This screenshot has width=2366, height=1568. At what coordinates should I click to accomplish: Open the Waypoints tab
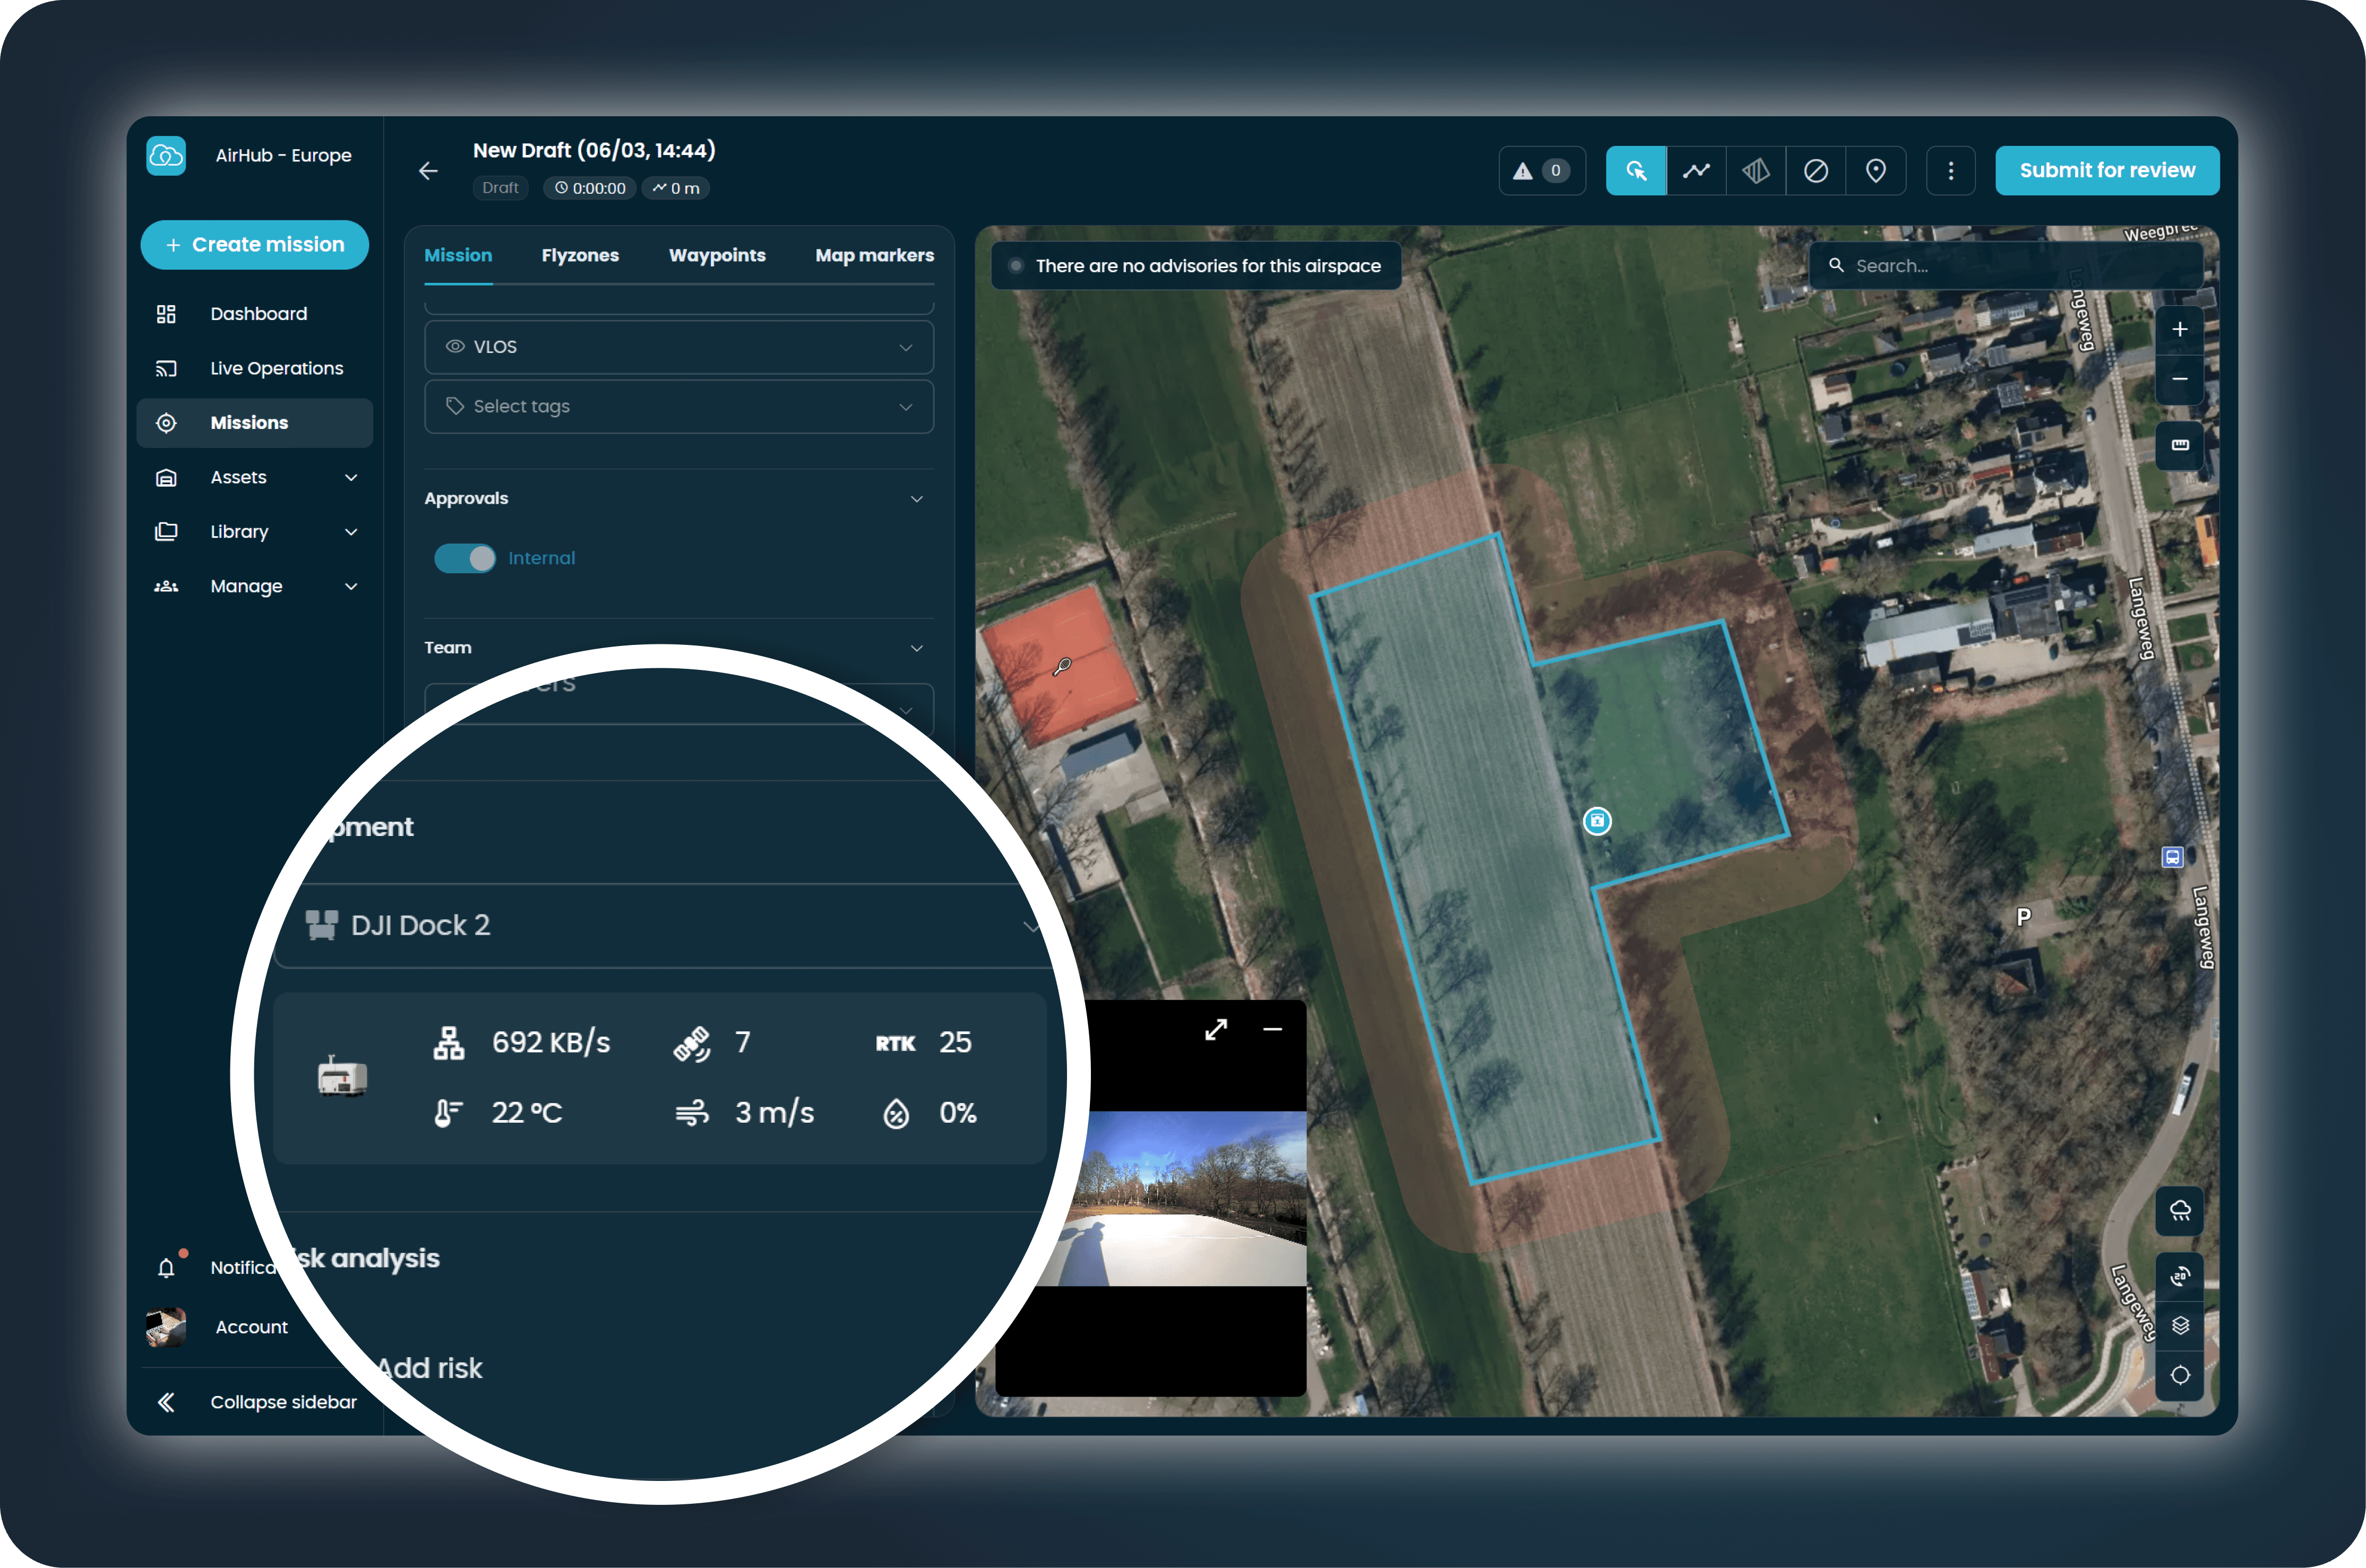point(717,256)
